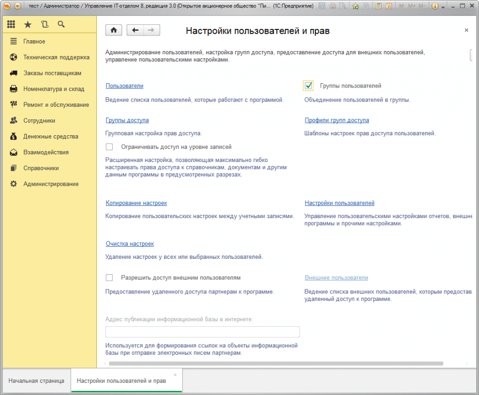Open Favorites star in sidebar toolbar
Screen dimensions: 479x395
tap(28, 24)
